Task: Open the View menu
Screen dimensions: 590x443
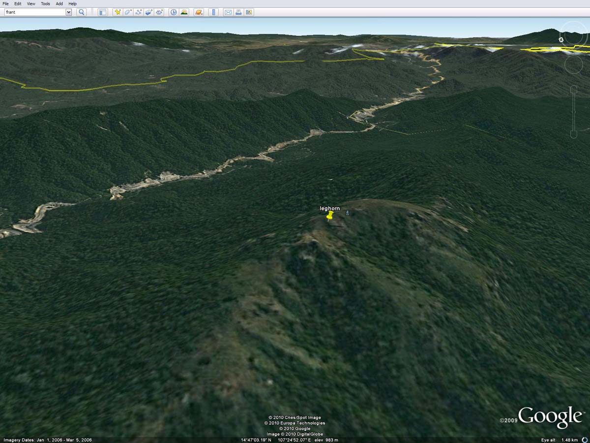Action: [x=31, y=3]
